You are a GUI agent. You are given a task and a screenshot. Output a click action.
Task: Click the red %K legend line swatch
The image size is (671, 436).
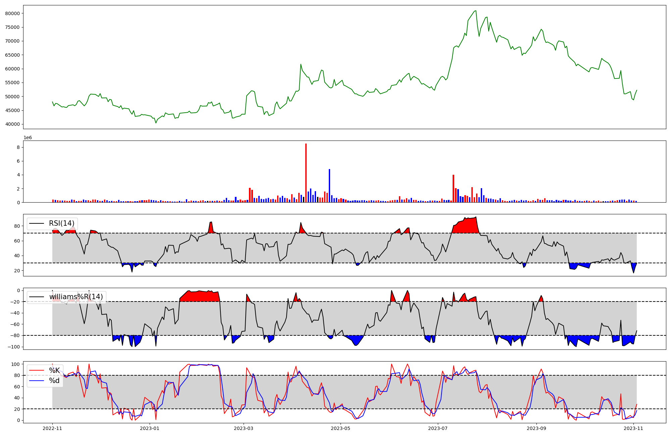pyautogui.click(x=37, y=370)
